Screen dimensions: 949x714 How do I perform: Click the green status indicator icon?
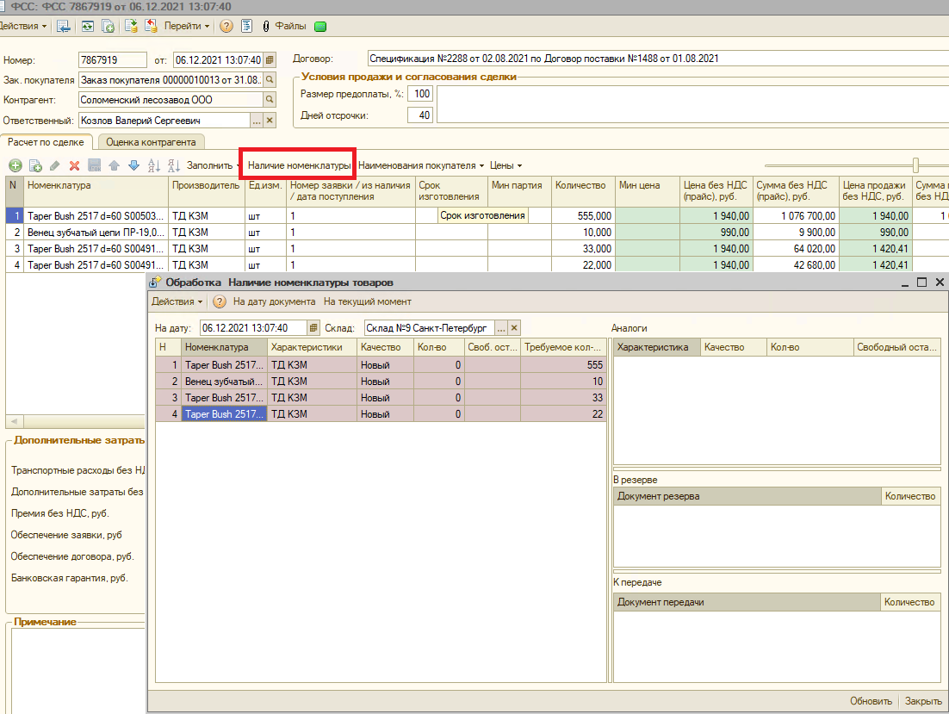[320, 26]
